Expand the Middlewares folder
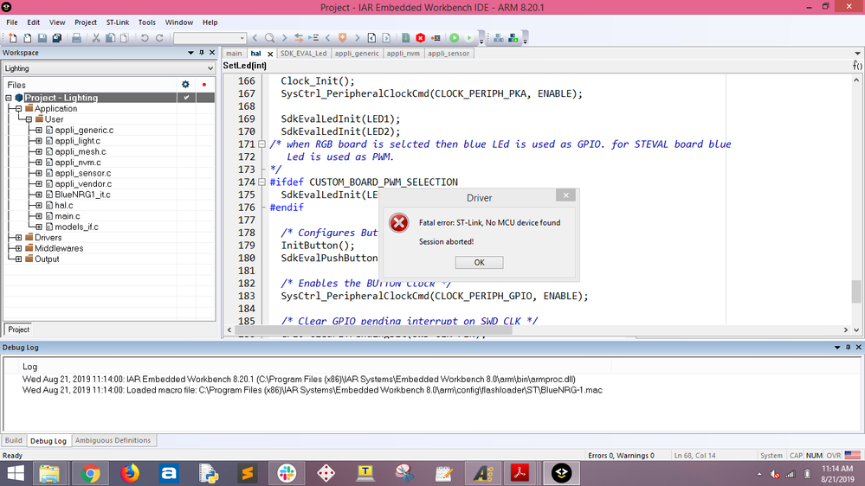The image size is (865, 486). [19, 248]
